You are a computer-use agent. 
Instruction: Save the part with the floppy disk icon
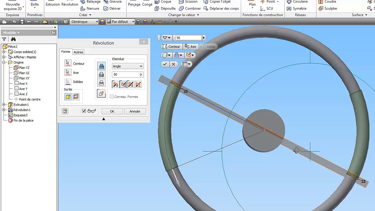coord(22,22)
